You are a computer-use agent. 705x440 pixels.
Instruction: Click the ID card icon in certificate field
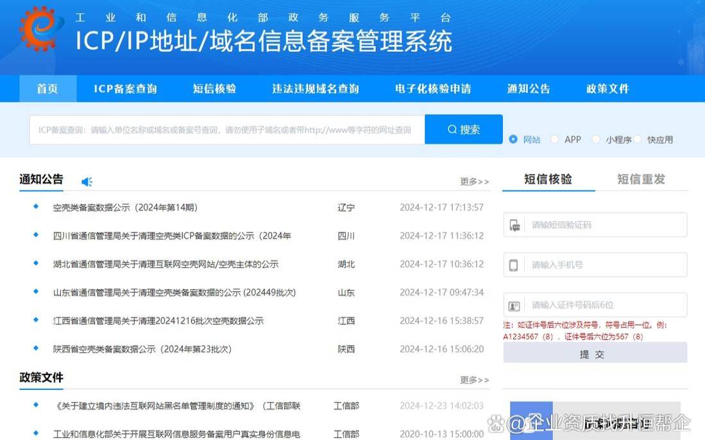(514, 306)
